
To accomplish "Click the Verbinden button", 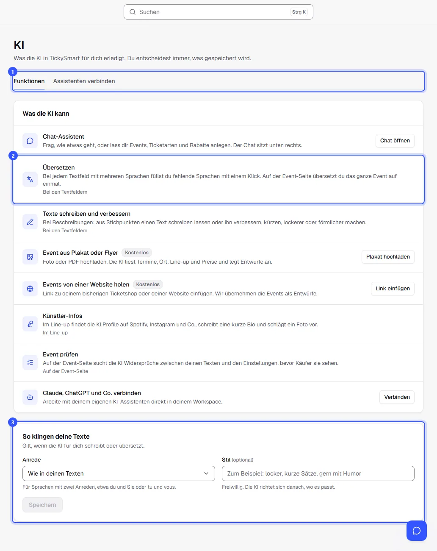I will coord(397,397).
